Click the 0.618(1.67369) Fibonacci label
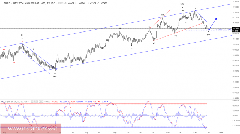This screenshot has height=134, width=240. [223, 29]
